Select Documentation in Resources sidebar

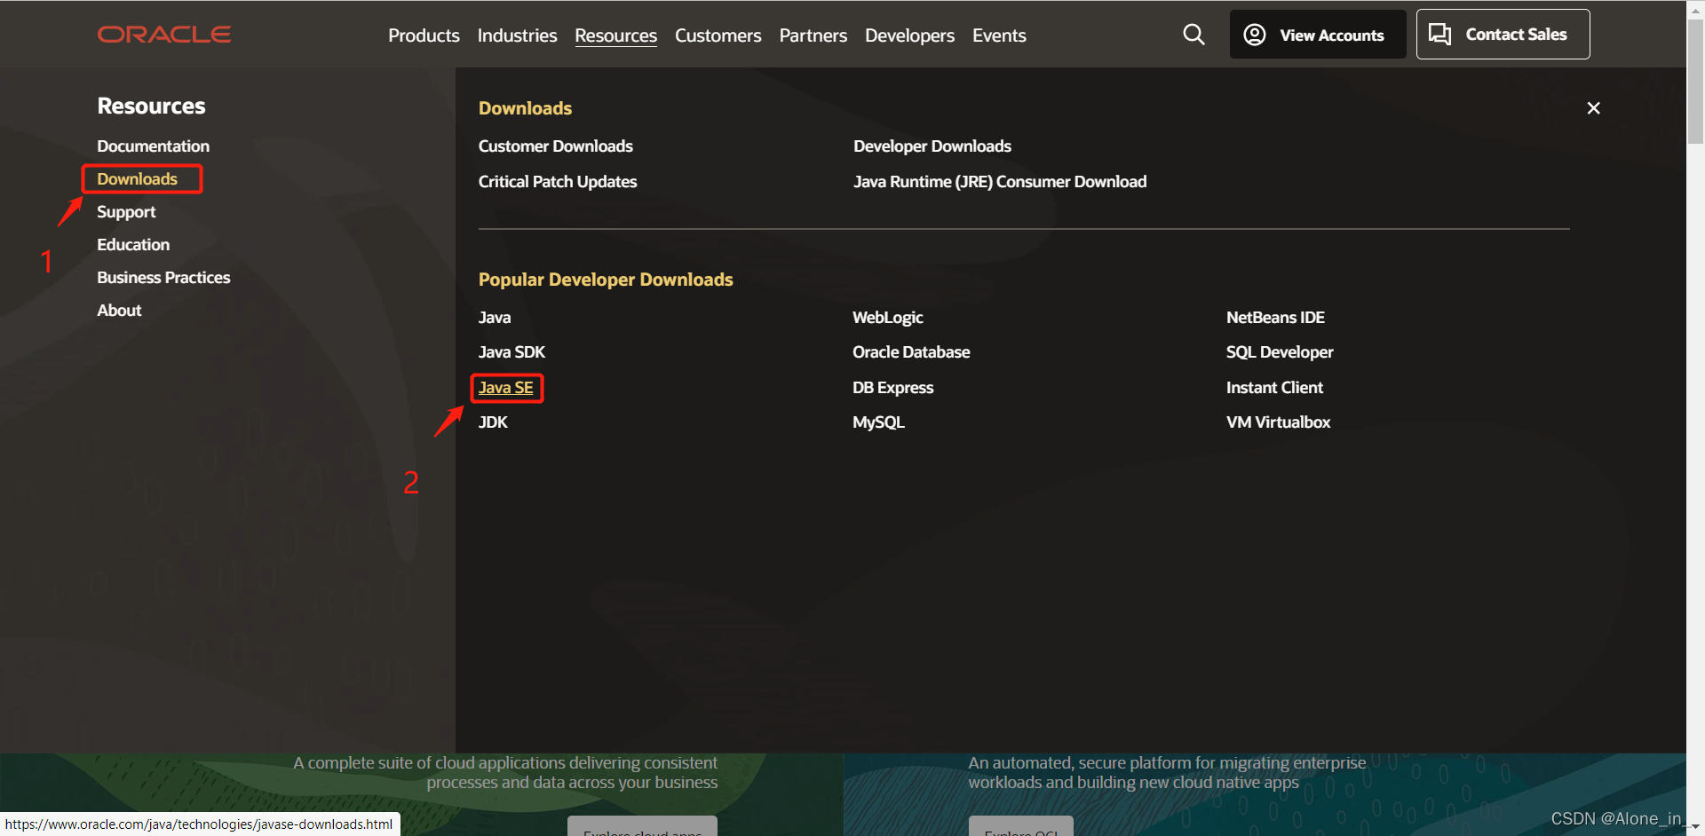pyautogui.click(x=153, y=146)
